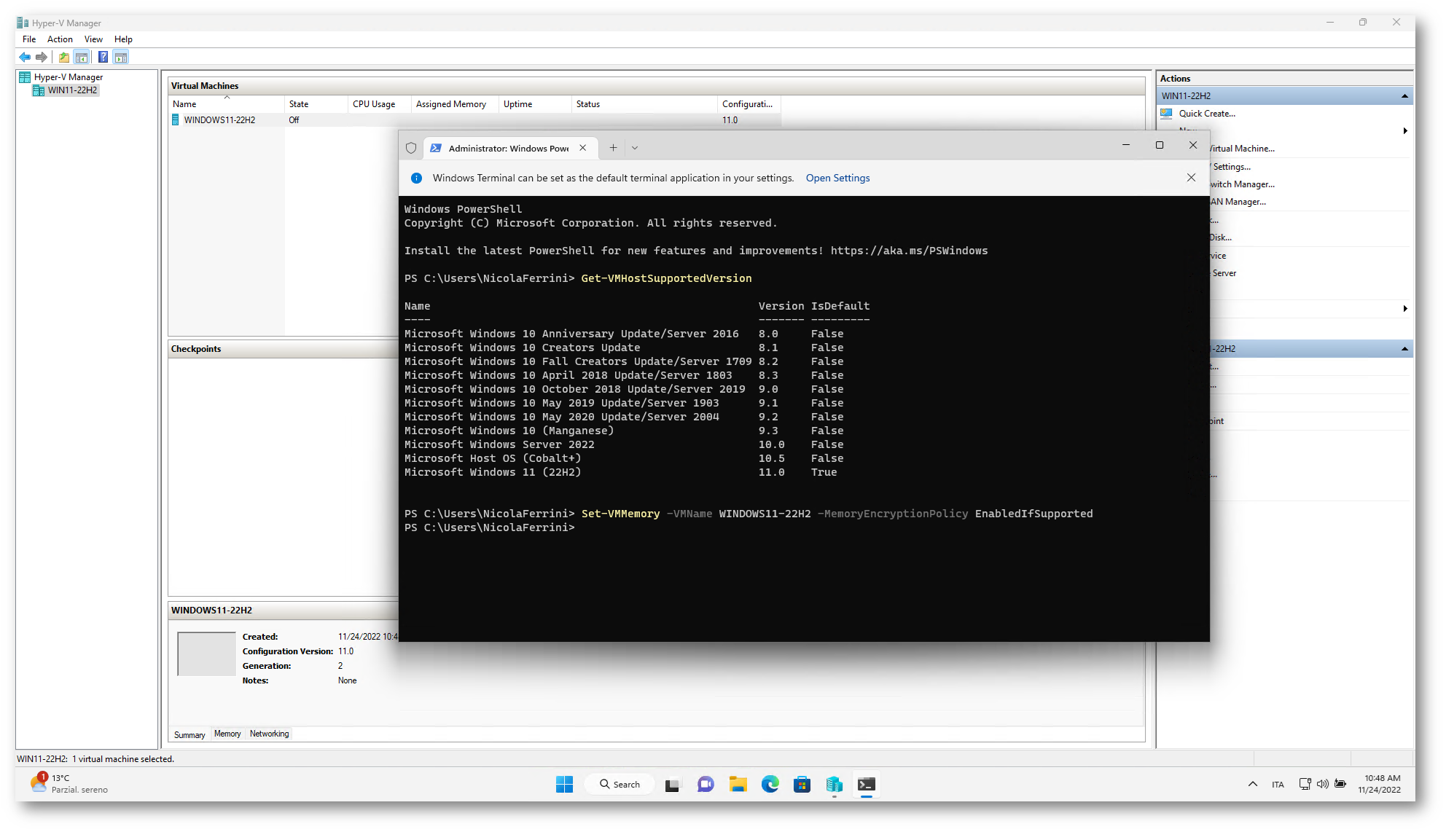1446x832 pixels.
Task: Expand the second submenu arrow in Actions pane
Action: (x=1404, y=309)
